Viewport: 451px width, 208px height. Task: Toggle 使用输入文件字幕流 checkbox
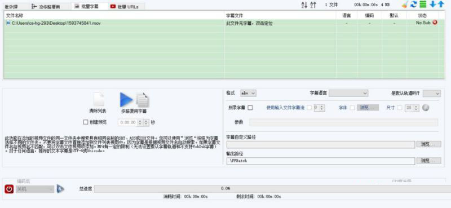point(309,108)
